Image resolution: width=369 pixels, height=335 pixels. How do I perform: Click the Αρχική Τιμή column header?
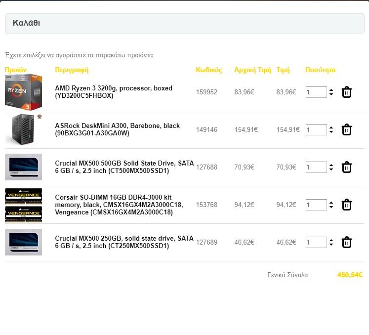(252, 70)
